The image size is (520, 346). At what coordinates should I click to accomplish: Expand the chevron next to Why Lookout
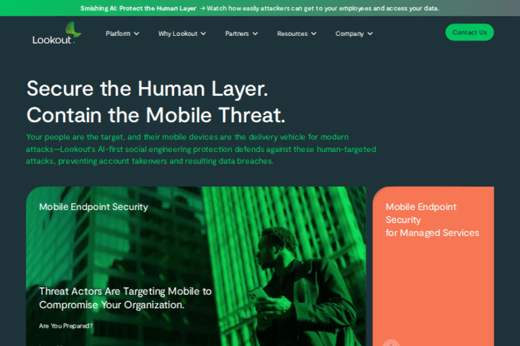(203, 33)
